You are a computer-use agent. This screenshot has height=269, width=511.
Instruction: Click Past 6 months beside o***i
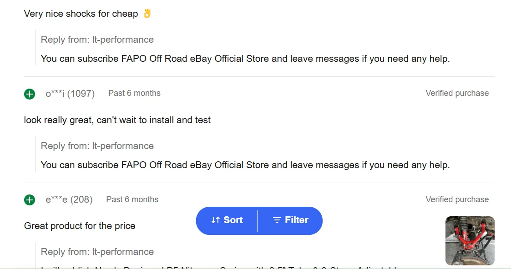click(x=134, y=93)
